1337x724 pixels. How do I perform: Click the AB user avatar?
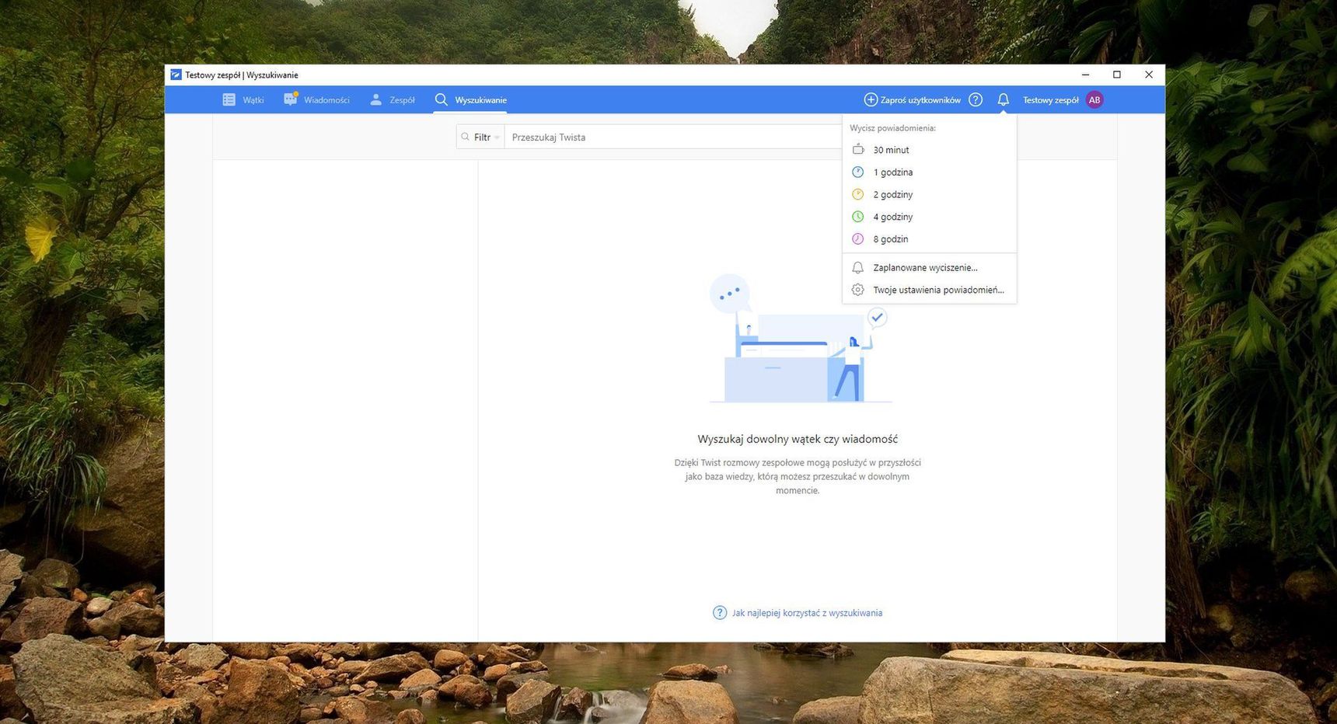(x=1094, y=99)
